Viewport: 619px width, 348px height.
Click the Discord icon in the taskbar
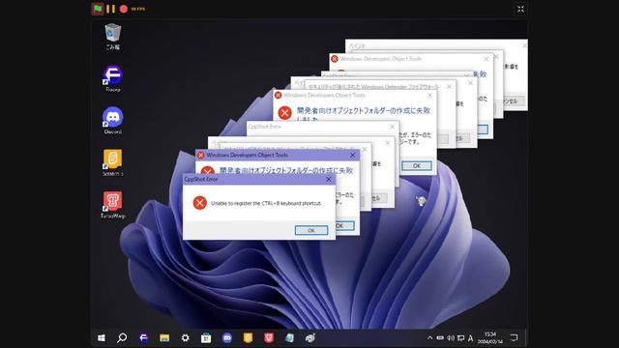[x=227, y=338]
